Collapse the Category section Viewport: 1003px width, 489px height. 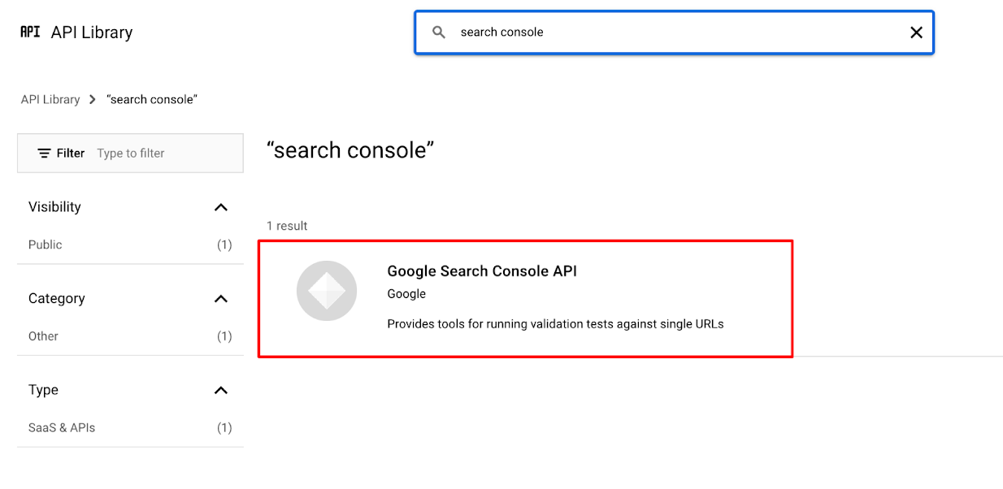coord(220,299)
